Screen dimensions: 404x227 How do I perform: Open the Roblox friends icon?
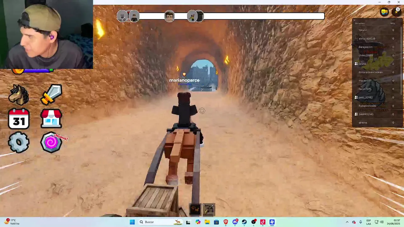(384, 12)
